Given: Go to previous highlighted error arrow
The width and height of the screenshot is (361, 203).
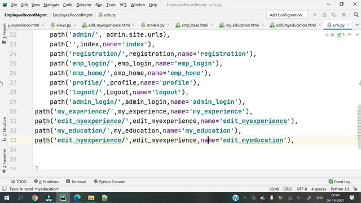Looking at the screenshot, I should [350, 35].
